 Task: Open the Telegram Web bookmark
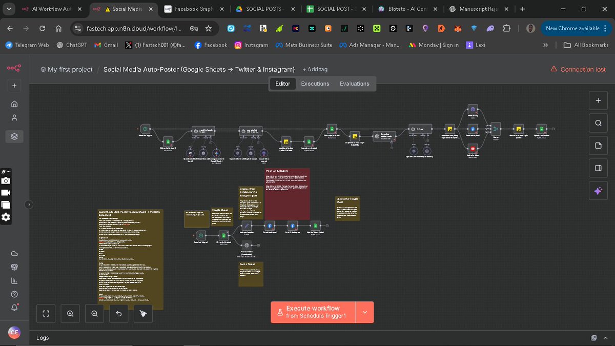pos(27,45)
